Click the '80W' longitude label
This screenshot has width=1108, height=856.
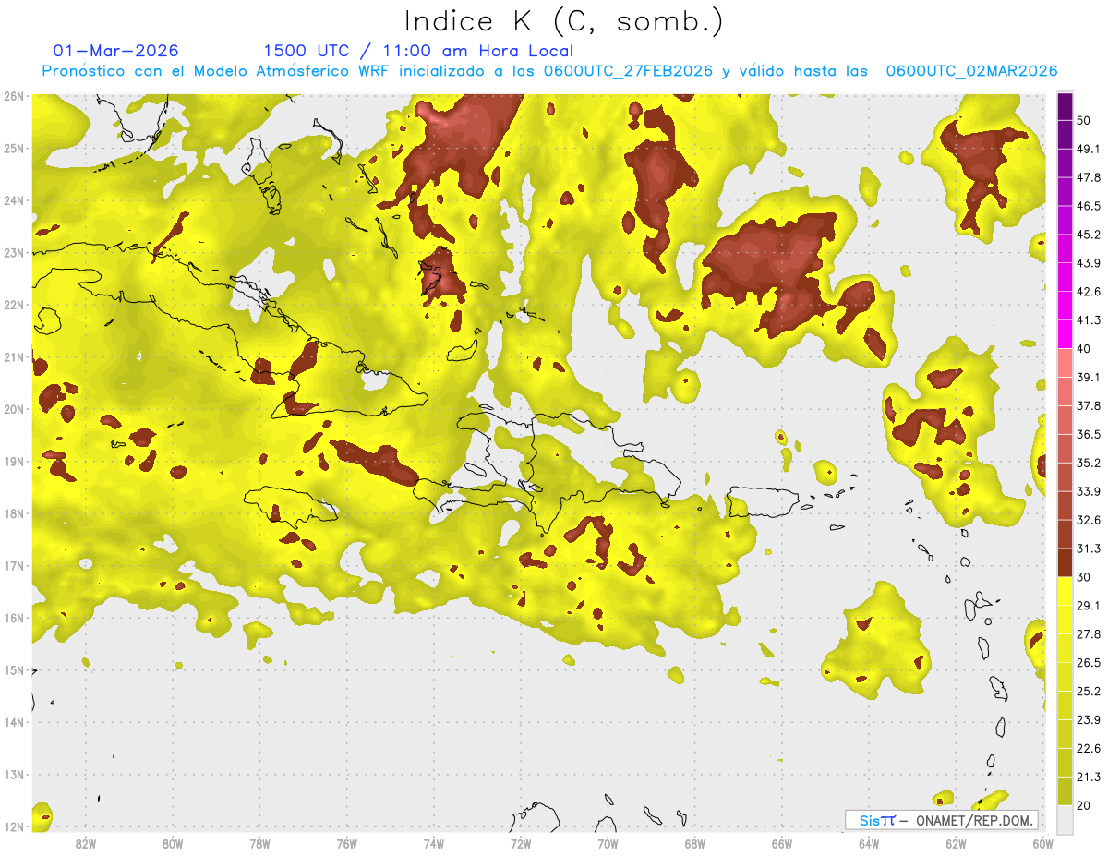[x=173, y=843]
